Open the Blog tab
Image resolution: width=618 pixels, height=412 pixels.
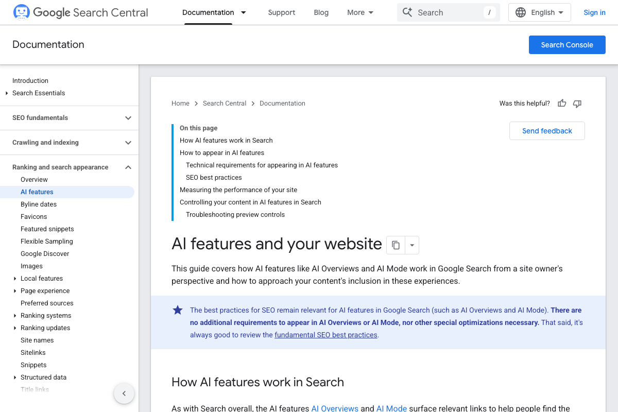click(x=321, y=12)
